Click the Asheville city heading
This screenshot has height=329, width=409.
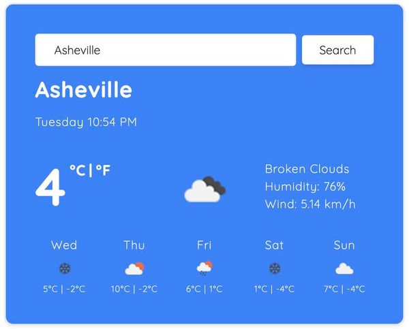[84, 89]
